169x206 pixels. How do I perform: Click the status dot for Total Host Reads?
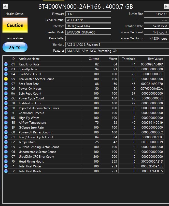click(6, 171)
